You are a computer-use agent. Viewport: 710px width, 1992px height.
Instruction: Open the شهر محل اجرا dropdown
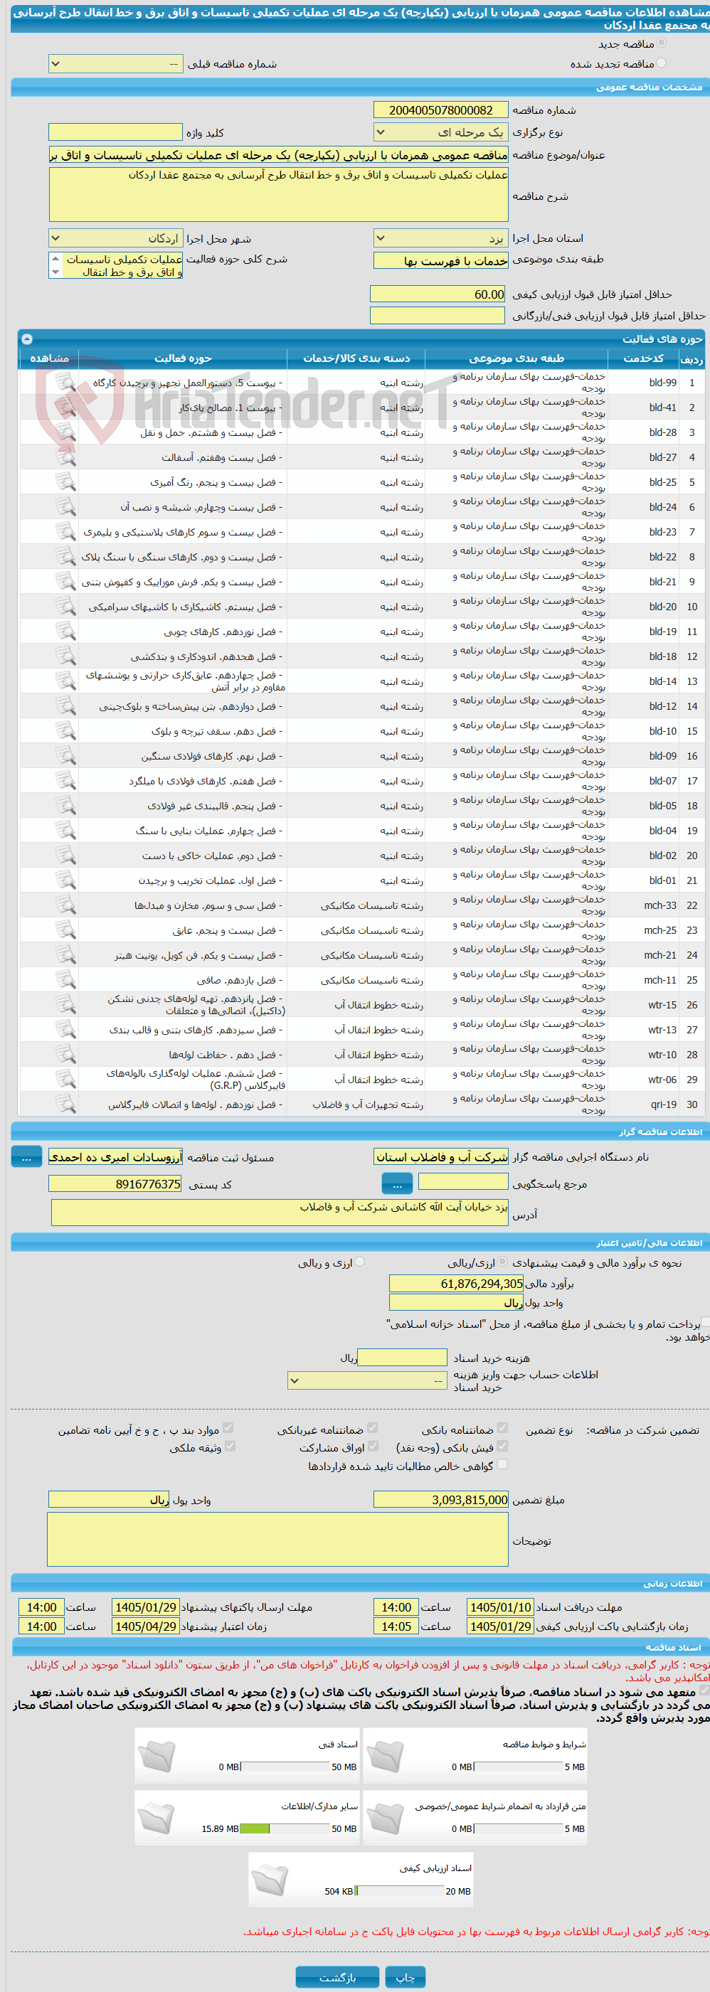tap(116, 238)
